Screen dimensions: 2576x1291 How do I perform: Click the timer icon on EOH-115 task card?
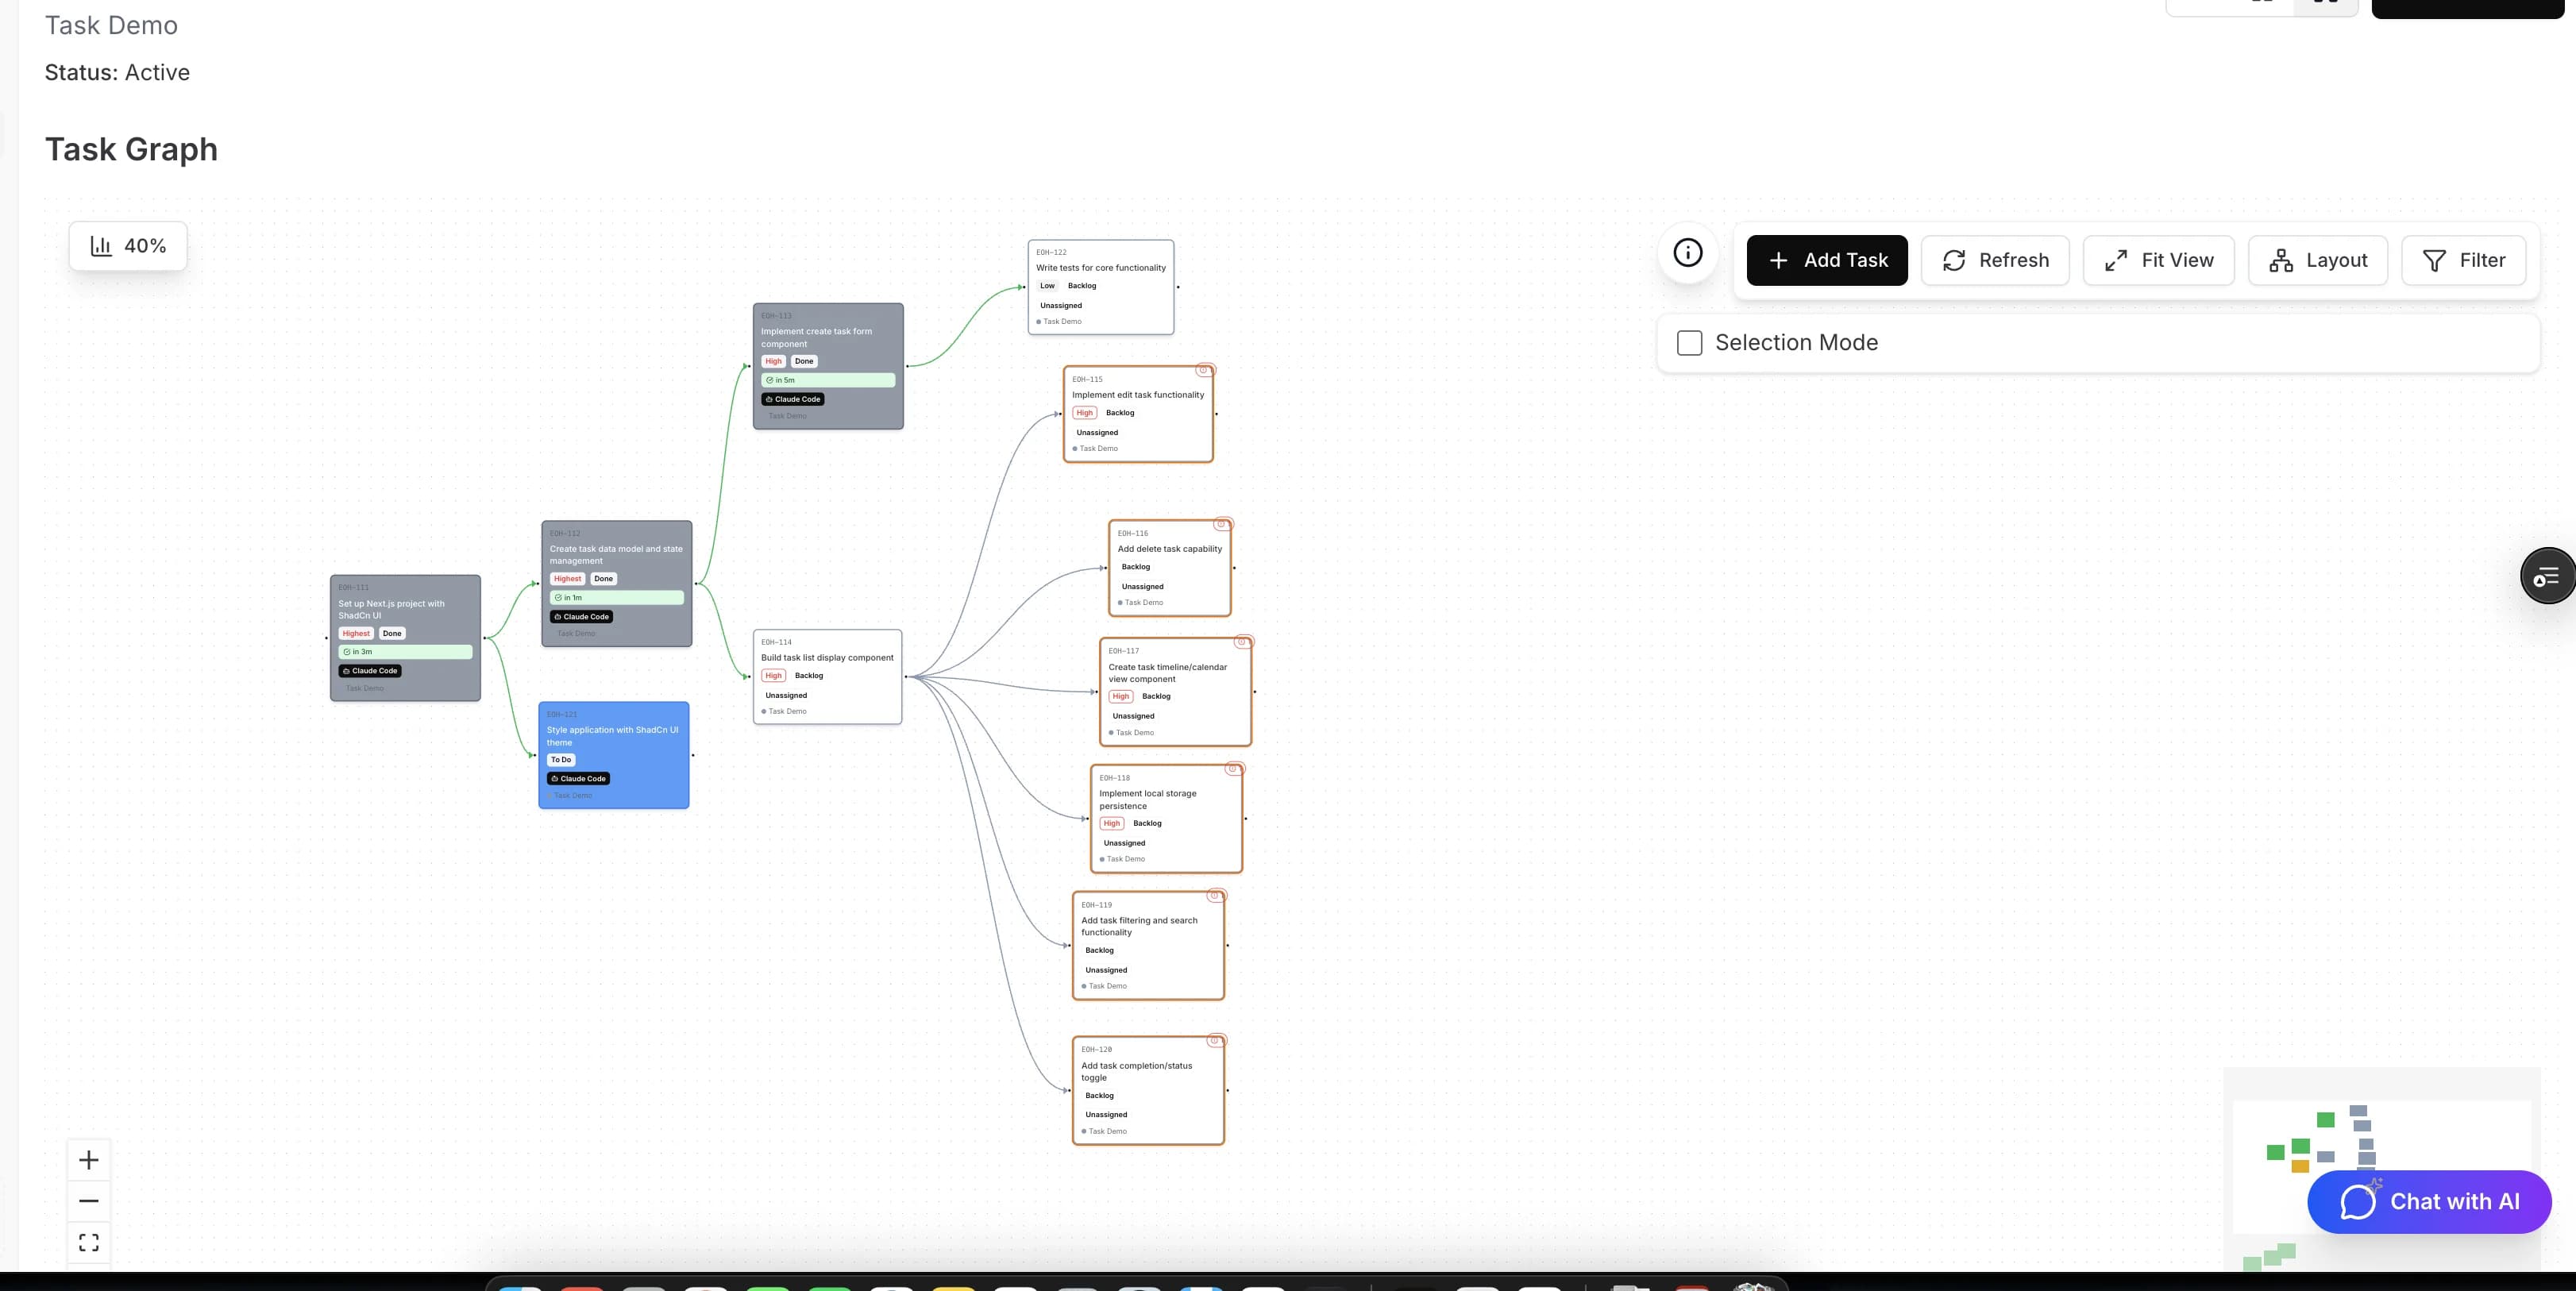1203,369
